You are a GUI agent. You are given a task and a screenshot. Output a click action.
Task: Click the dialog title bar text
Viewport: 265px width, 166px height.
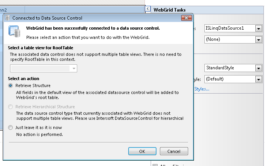pyautogui.click(x=47, y=18)
